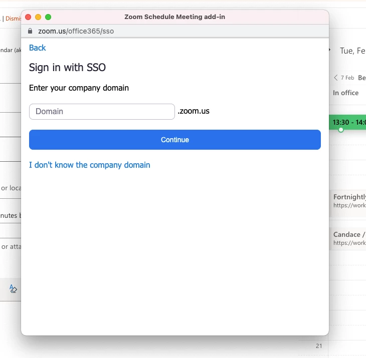Click the zoom.us/office365/sso address text

[x=76, y=31]
